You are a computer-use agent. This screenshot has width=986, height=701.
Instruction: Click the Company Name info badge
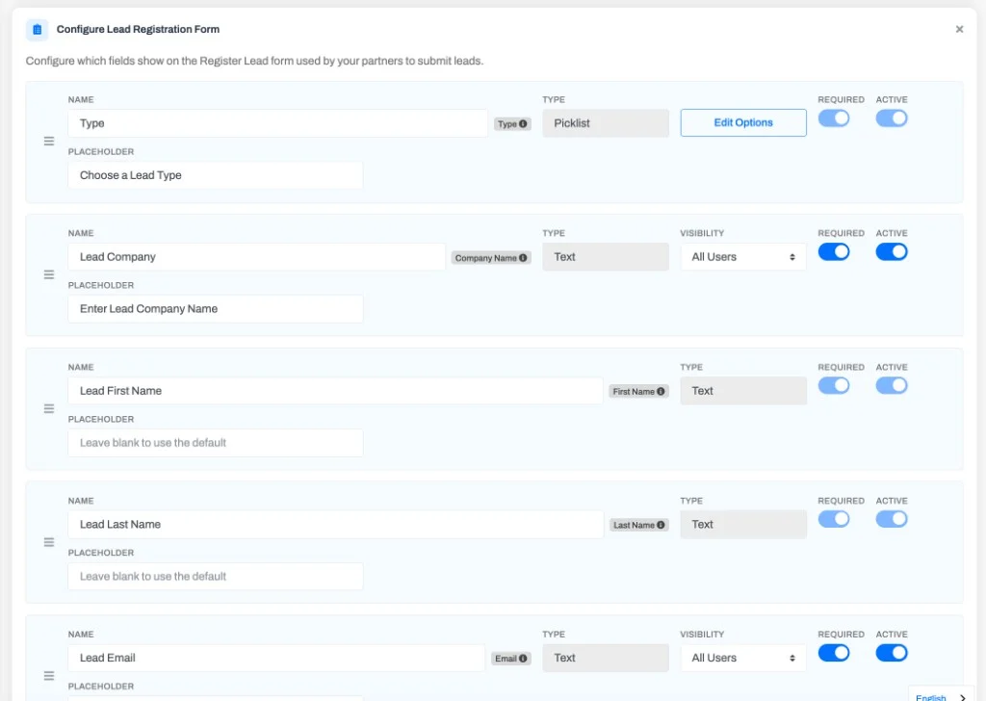point(491,258)
